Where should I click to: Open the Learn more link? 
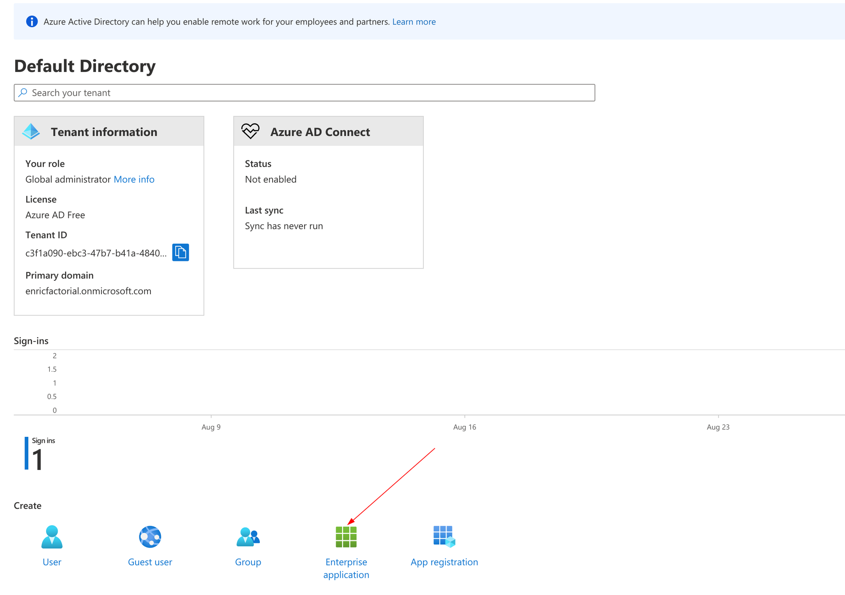point(414,22)
